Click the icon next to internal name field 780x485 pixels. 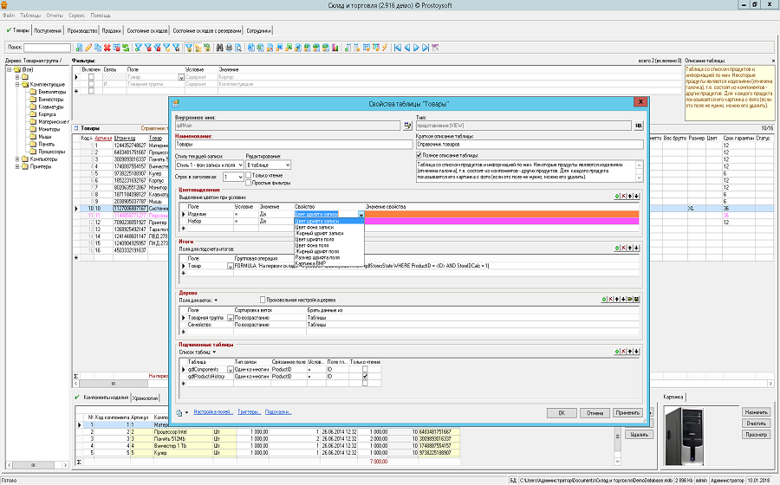[407, 126]
